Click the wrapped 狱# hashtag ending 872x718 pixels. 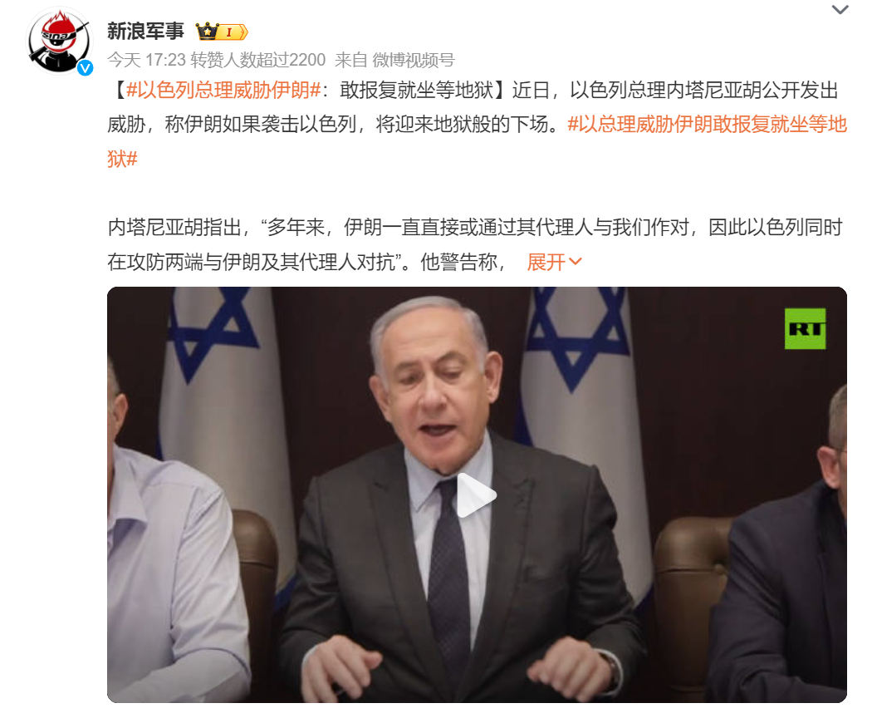click(122, 159)
